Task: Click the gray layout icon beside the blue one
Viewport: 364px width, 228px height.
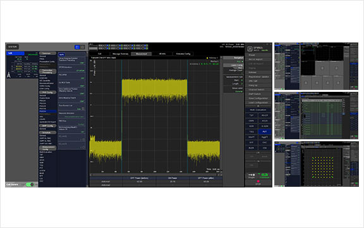Action: tap(82, 47)
